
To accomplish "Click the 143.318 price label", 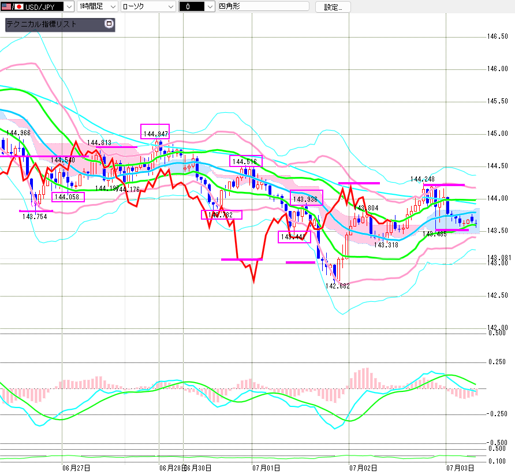I will click(386, 245).
